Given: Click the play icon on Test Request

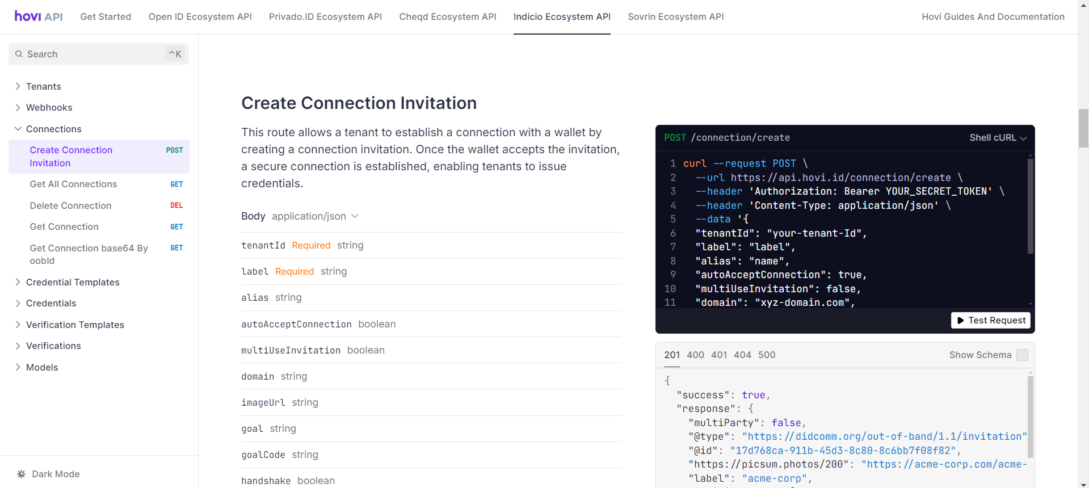Looking at the screenshot, I should tap(960, 321).
